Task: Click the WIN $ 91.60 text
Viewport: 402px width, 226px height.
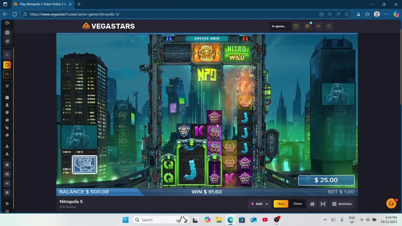Action: (207, 192)
